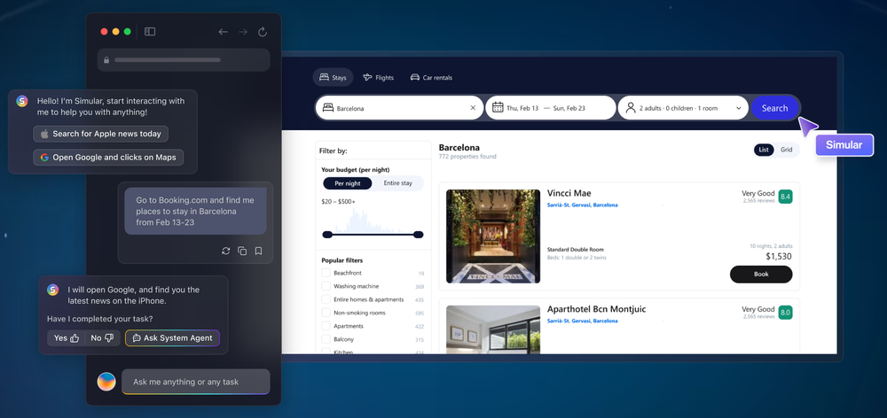Viewport: 887px width, 418px height.
Task: Select Per night budget option
Action: point(348,183)
